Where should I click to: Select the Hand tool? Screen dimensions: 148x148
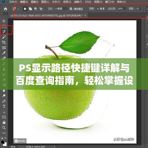click(x=4, y=122)
